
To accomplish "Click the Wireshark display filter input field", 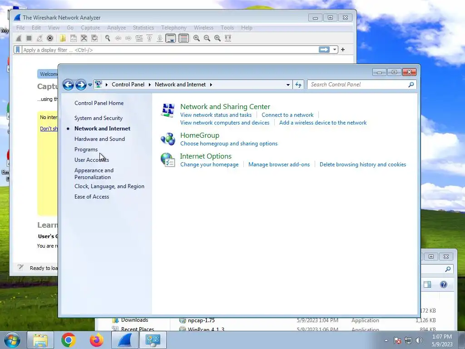I will 170,50.
